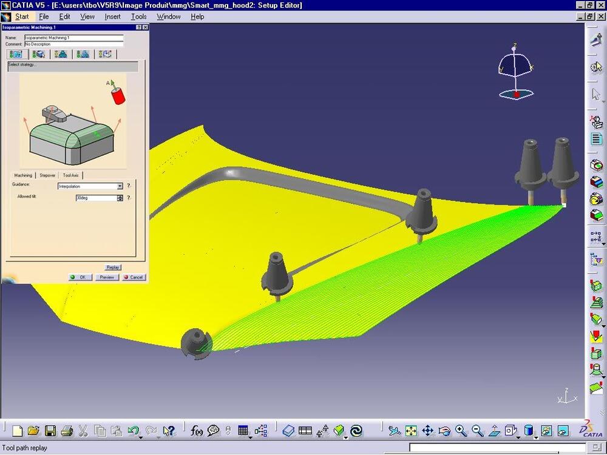The height and width of the screenshot is (455, 607).
Task: Click the Replay button
Action: click(113, 268)
